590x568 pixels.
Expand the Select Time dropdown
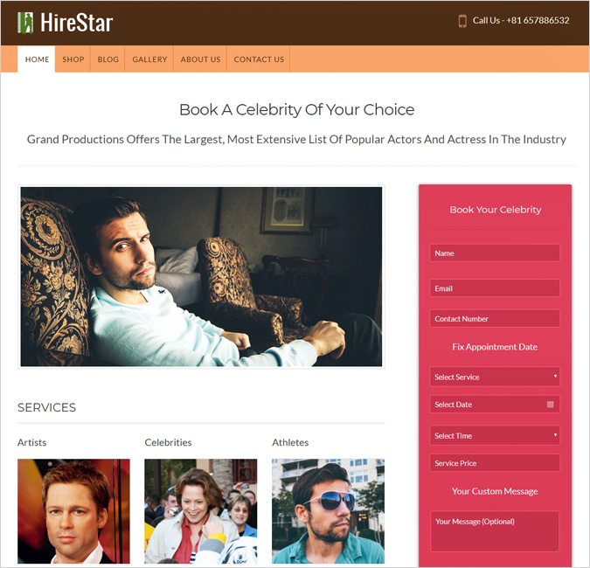coord(495,435)
